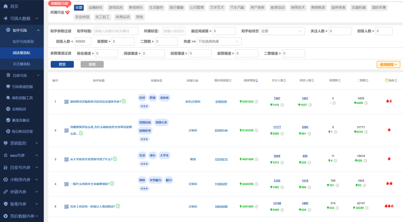The width and height of the screenshot is (403, 222).
Task: Sort by 二赞数 column arrows
Action: tap(367, 81)
